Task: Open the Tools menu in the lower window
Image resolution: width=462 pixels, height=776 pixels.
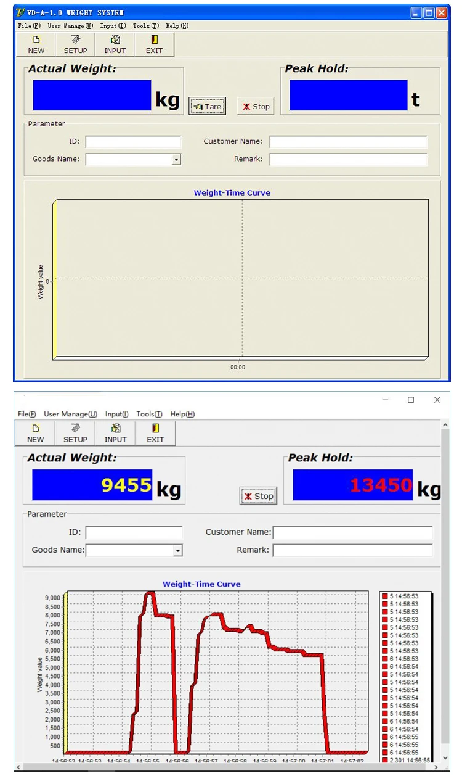Action: (149, 414)
